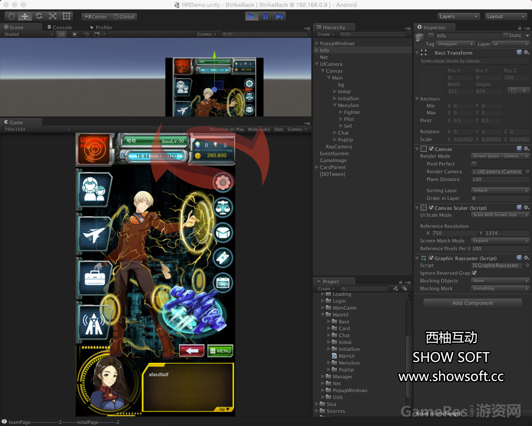The image size is (532, 426).
Task: Toggle Canvas Scaler script enabled checkbox
Action: (431, 208)
